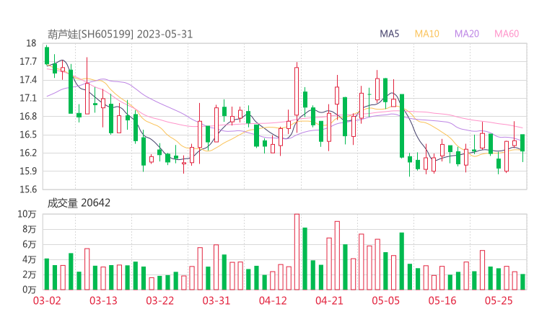Image resolution: width=534 pixels, height=317 pixels.
Task: Click the 17.1 price axis label
Action: click(28, 98)
